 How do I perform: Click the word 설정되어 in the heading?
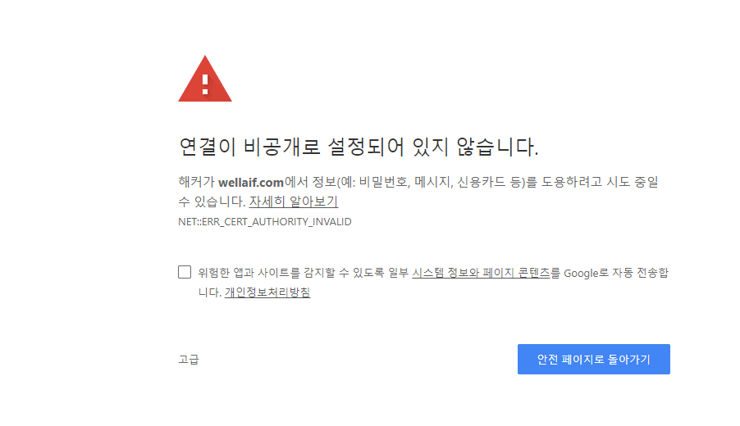[366, 147]
